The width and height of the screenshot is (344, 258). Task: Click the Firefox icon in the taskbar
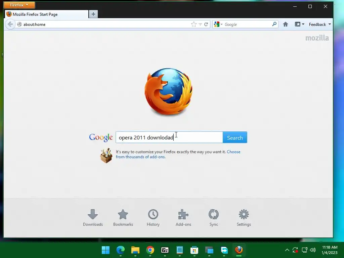click(239, 250)
